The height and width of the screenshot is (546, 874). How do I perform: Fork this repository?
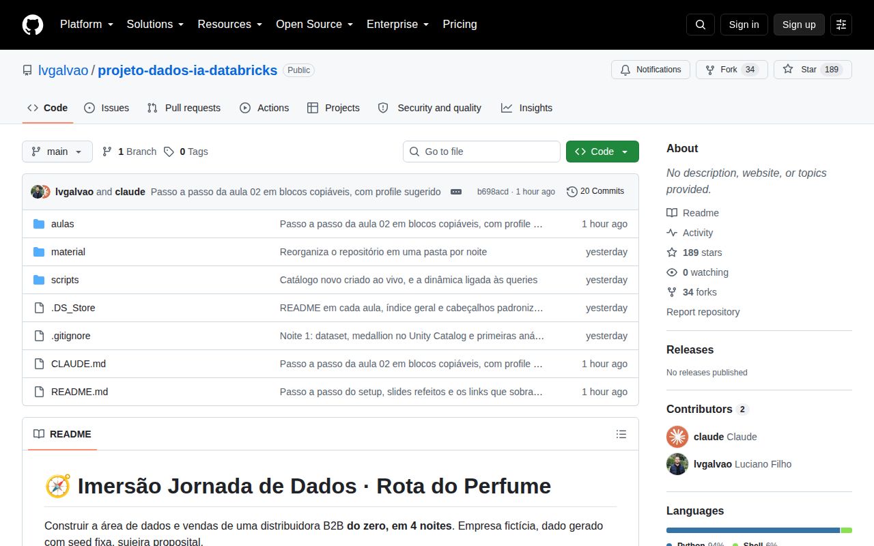pos(731,70)
